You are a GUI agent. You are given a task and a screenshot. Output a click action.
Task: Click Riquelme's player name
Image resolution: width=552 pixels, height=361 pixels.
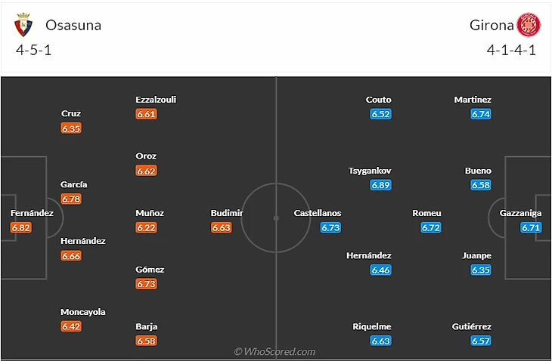(372, 327)
